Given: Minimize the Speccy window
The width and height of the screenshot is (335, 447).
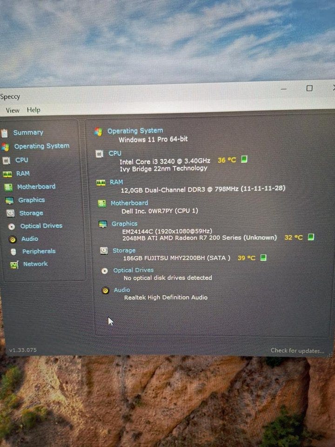Looking at the screenshot, I should coord(283,89).
